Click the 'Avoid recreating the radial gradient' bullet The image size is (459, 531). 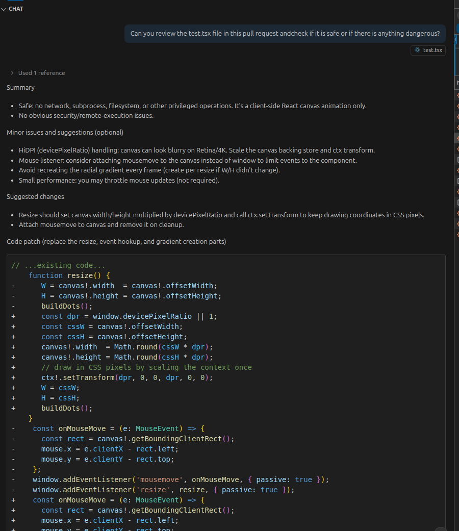pyautogui.click(x=149, y=170)
